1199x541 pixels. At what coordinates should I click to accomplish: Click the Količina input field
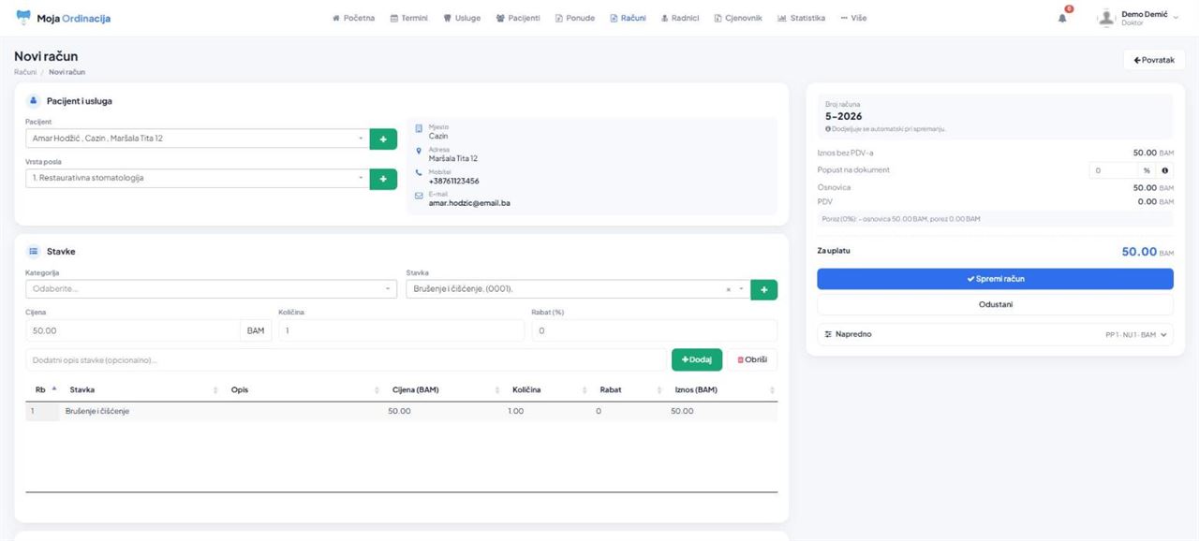[x=401, y=330]
